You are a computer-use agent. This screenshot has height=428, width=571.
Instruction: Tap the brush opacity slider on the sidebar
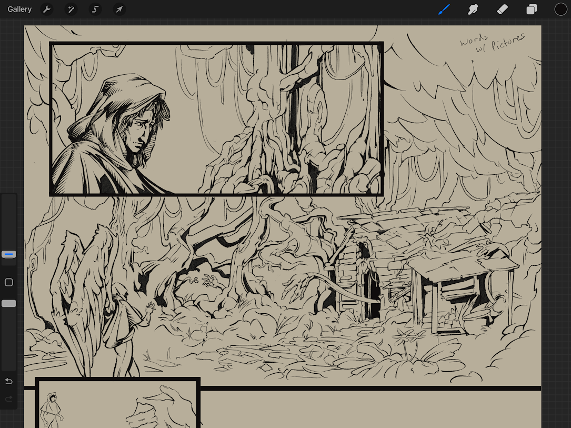(x=8, y=303)
